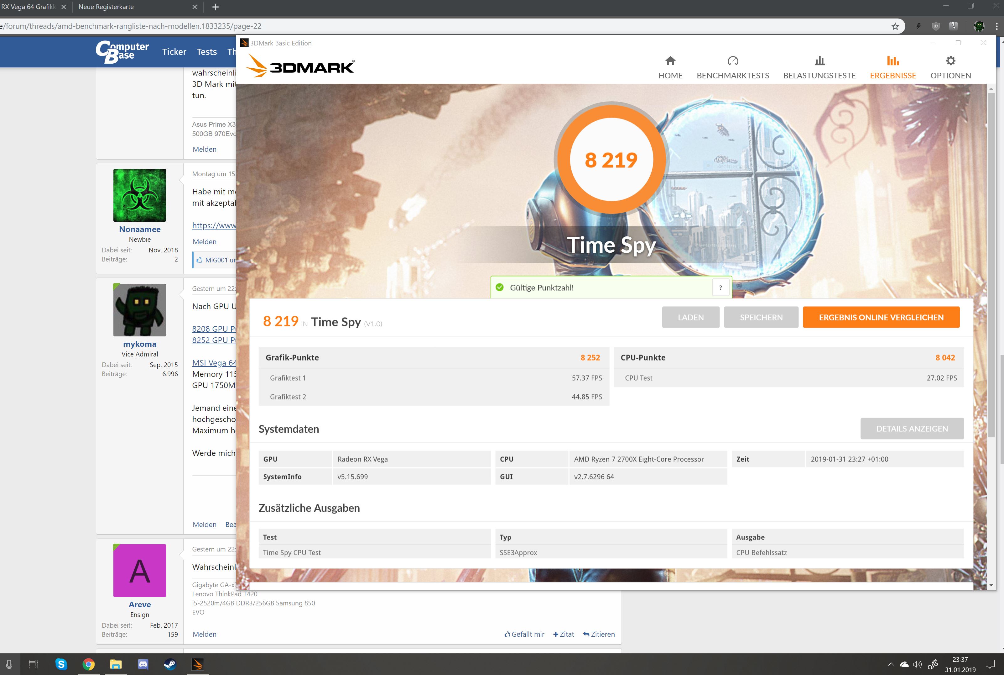Switch to the Neue Registerkarte tab
1004x675 pixels.
(x=106, y=7)
